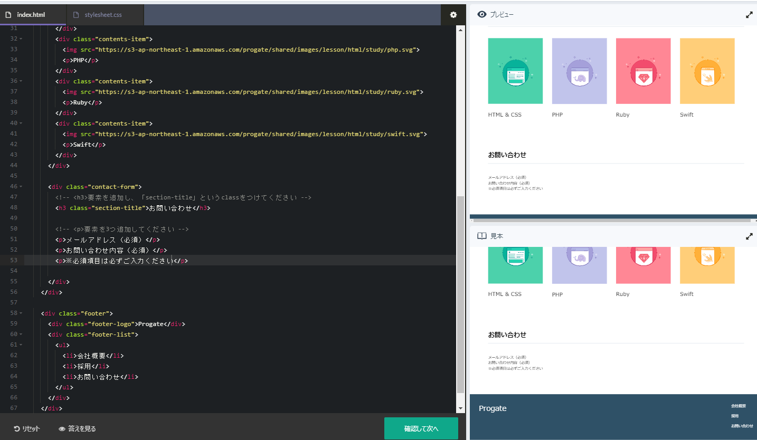757x440 pixels.
Task: Click お問い合わせ heading in preview panel
Action: click(507, 155)
